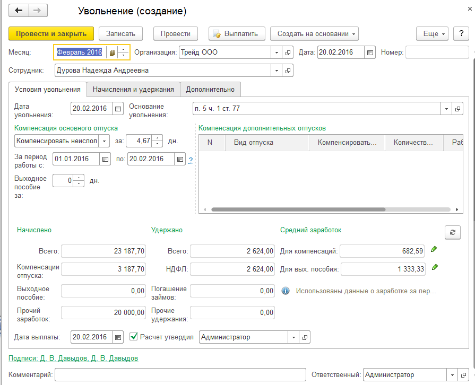Screen dimensions: 475x385
Task: Open calendar for document date field
Action: [370, 52]
